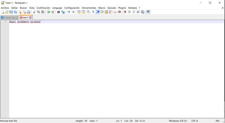Click line number 1 in the margin
The height and width of the screenshot is (123, 225).
5,21
